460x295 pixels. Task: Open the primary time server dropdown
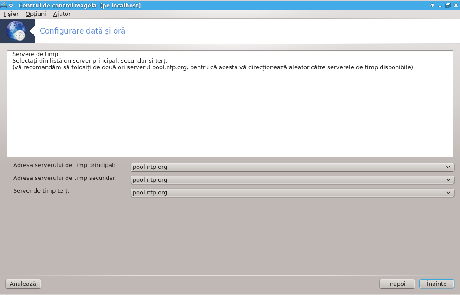click(x=292, y=167)
